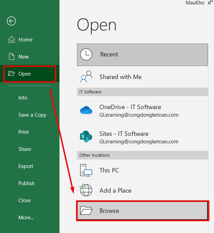This screenshot has width=214, height=233.
Task: Click the SharePoint Sites icon
Action: click(x=86, y=137)
